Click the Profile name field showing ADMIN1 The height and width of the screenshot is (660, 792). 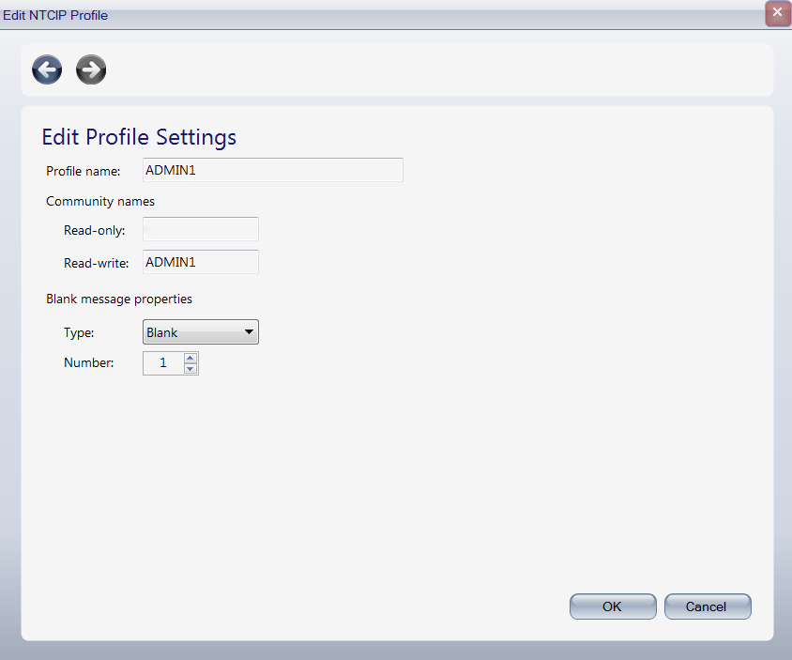pyautogui.click(x=272, y=170)
